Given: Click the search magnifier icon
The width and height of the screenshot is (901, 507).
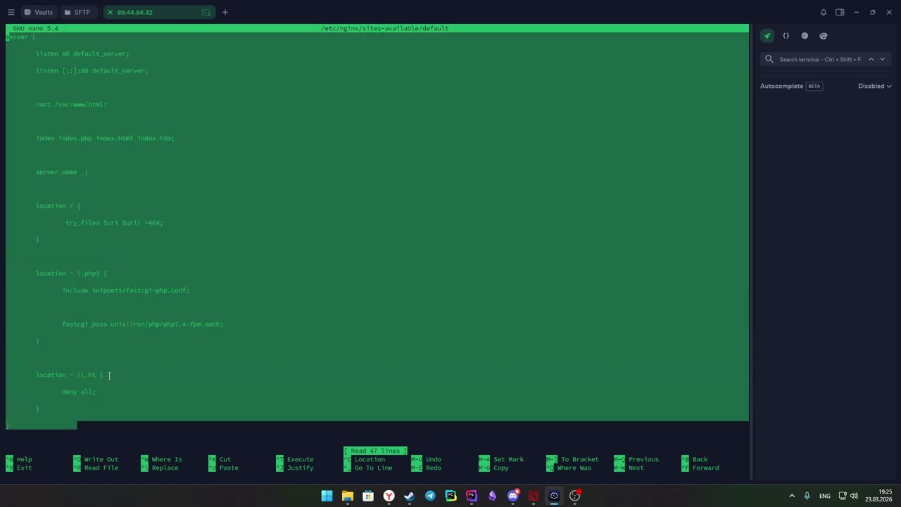Looking at the screenshot, I should click(x=769, y=59).
